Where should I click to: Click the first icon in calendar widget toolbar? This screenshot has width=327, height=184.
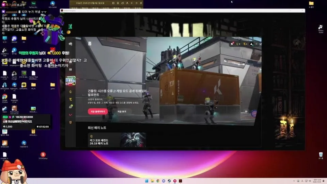113,3
